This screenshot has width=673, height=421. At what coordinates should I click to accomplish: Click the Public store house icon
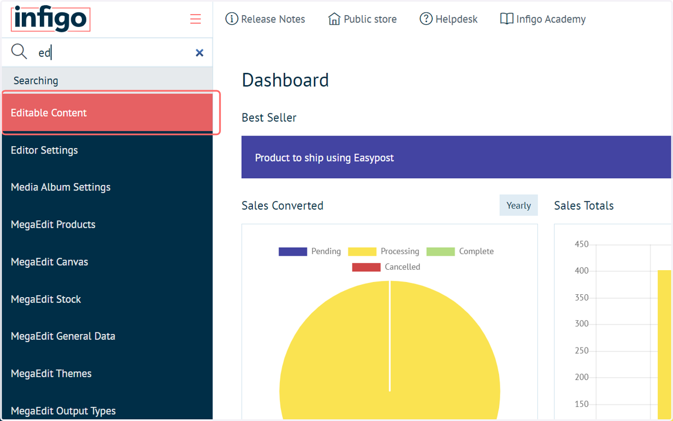click(x=334, y=19)
